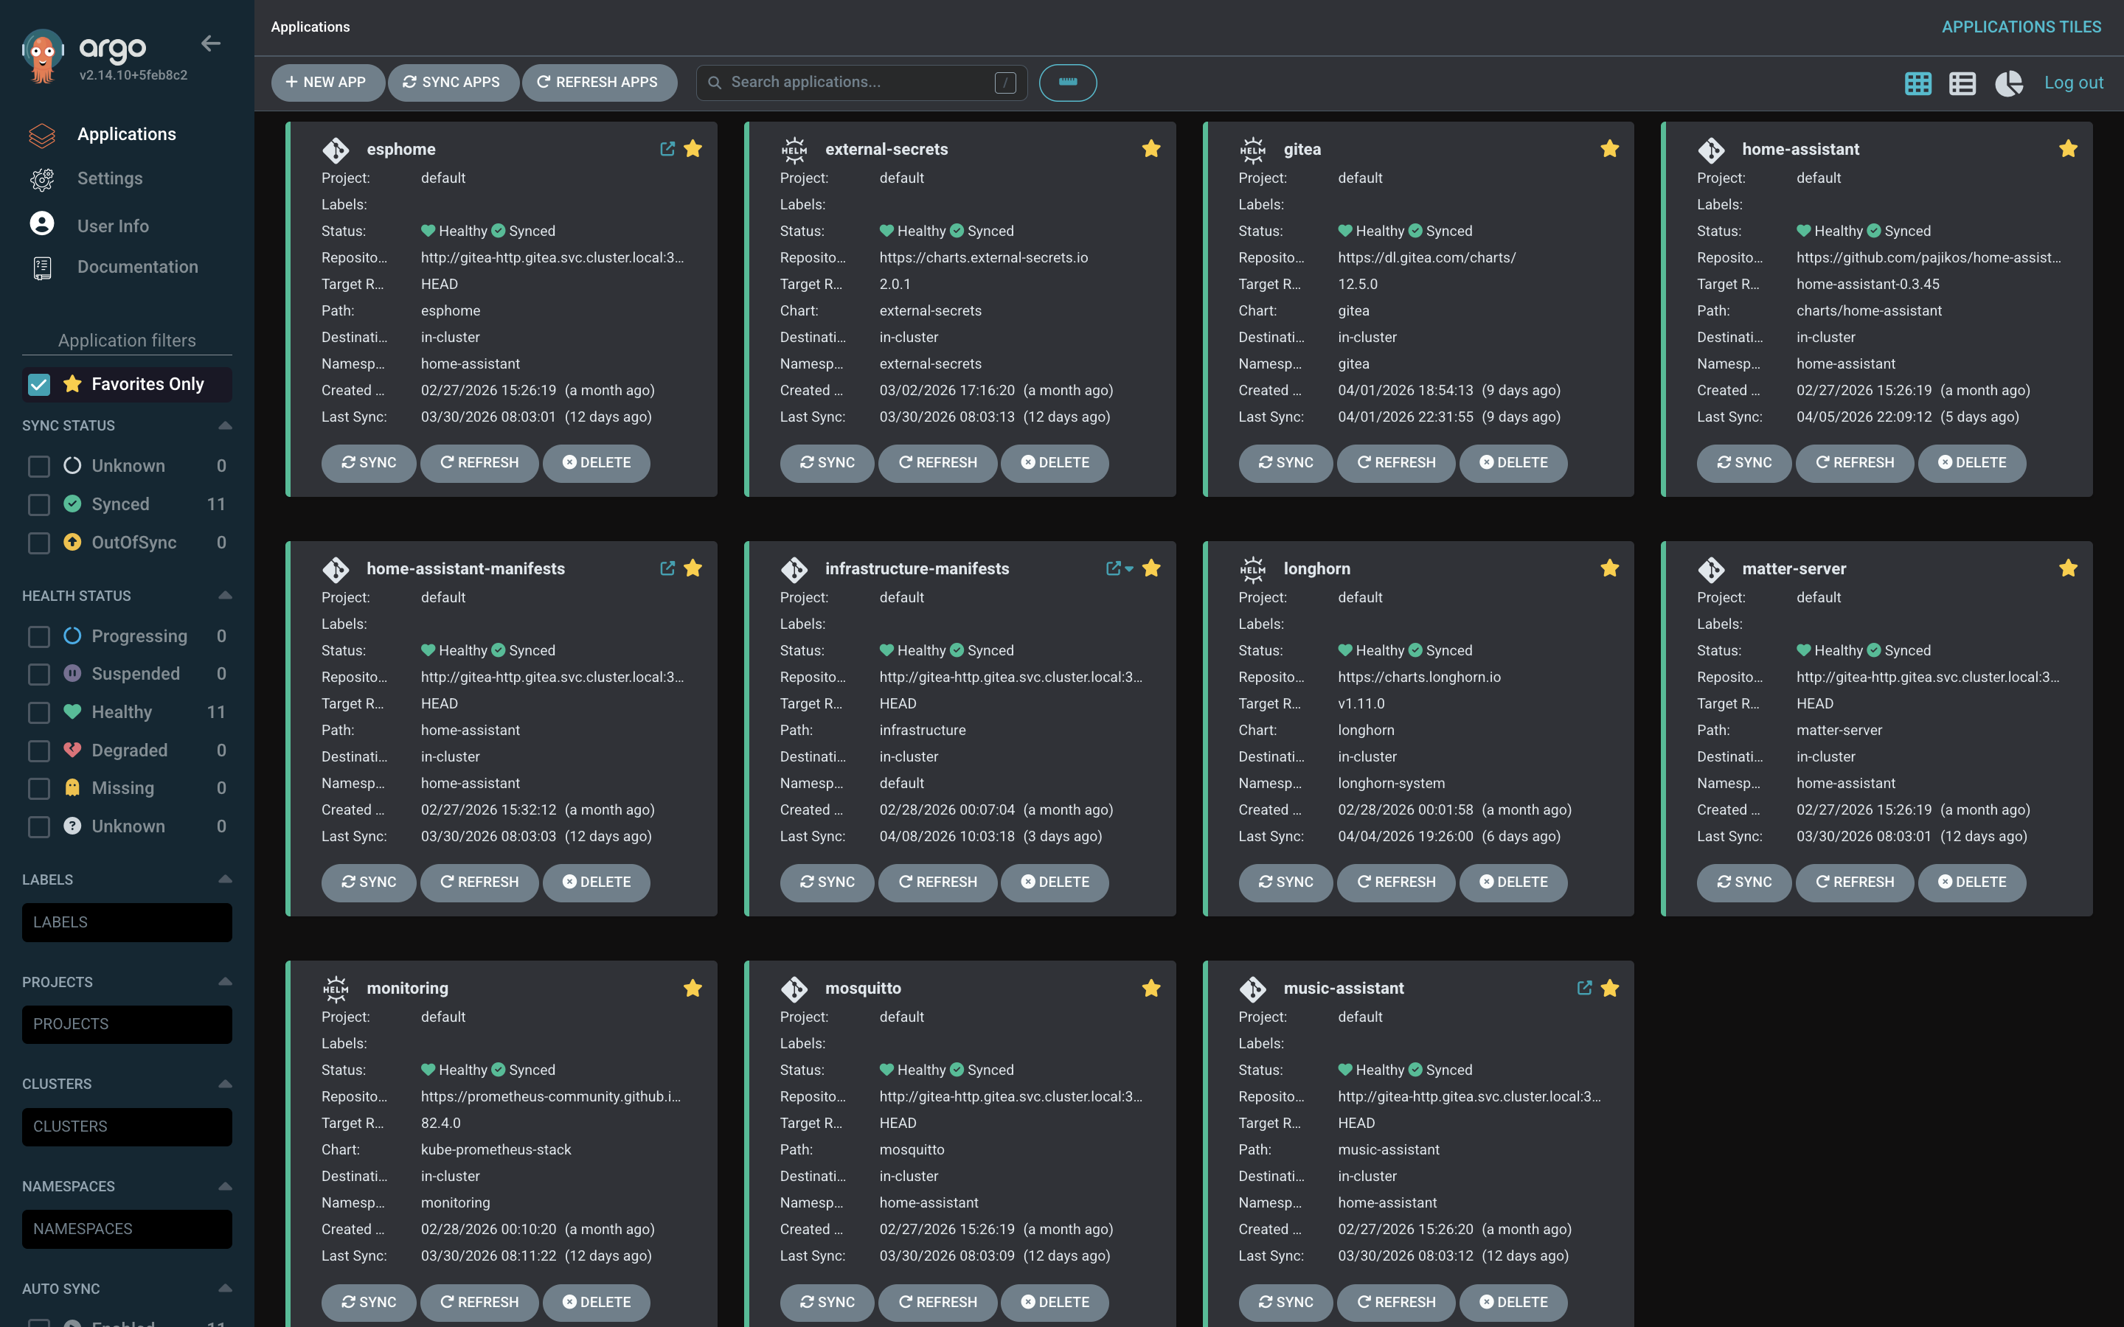Open User Info in the sidebar
2124x1327 pixels.
tap(112, 226)
